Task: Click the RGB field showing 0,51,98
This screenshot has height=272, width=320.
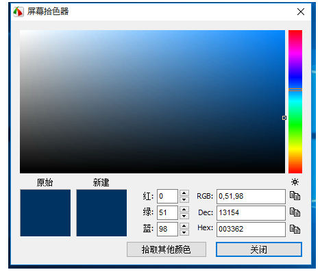Action: click(251, 196)
